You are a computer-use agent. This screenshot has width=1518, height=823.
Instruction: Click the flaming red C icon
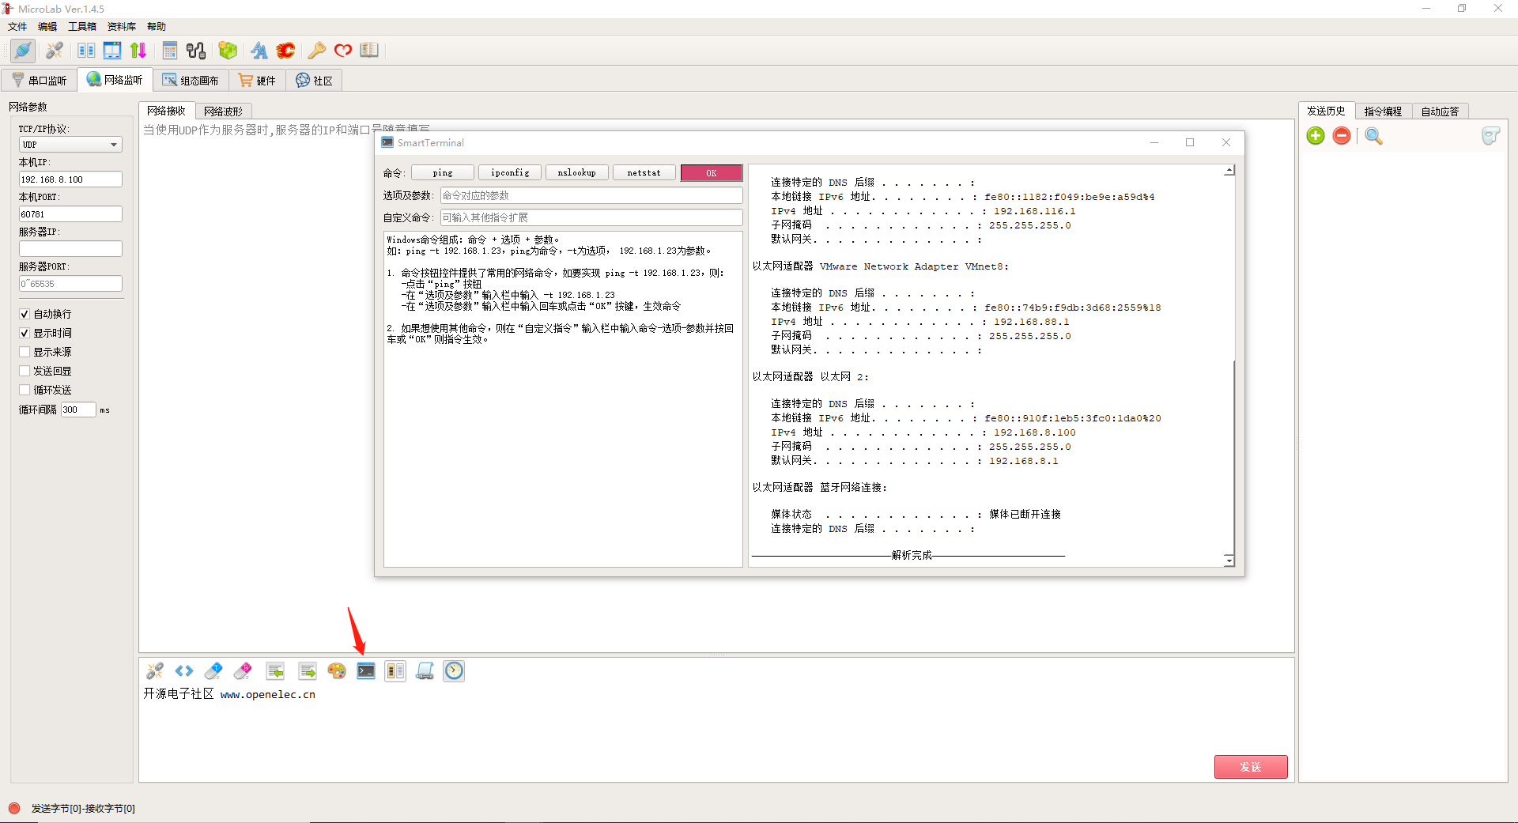point(285,51)
